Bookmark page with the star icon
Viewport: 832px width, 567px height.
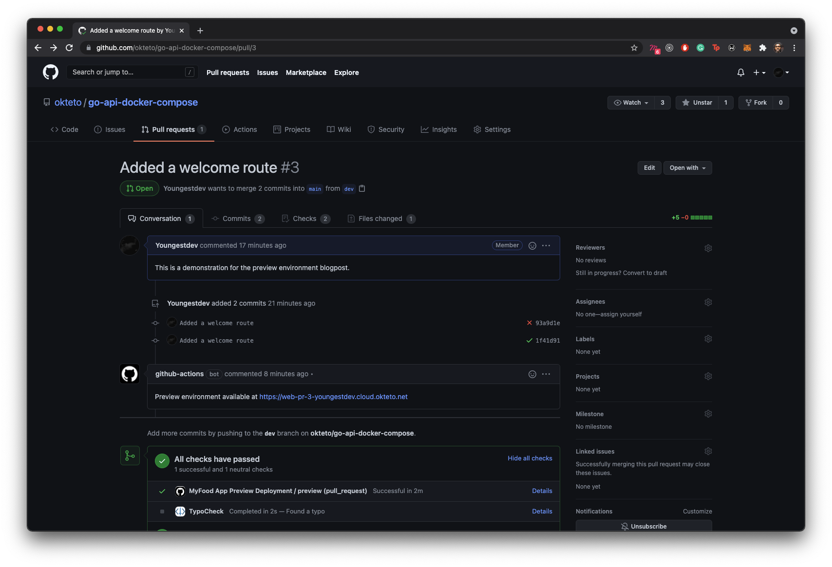(x=634, y=48)
